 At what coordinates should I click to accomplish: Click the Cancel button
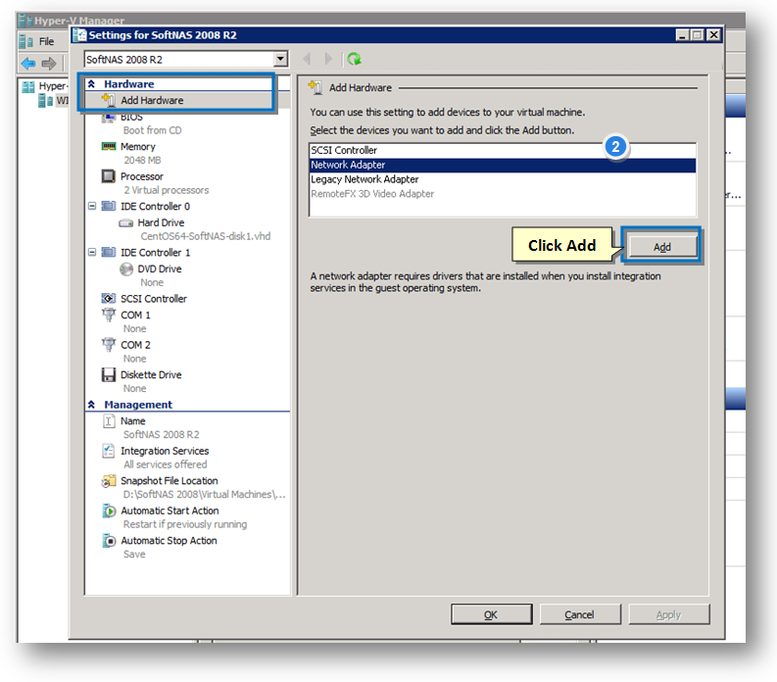pos(579,614)
